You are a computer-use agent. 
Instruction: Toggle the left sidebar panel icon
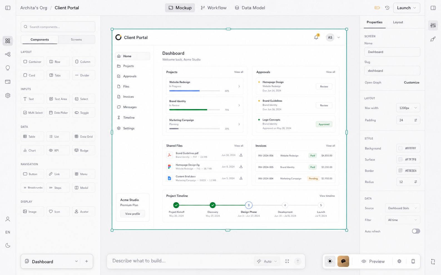[8, 8]
